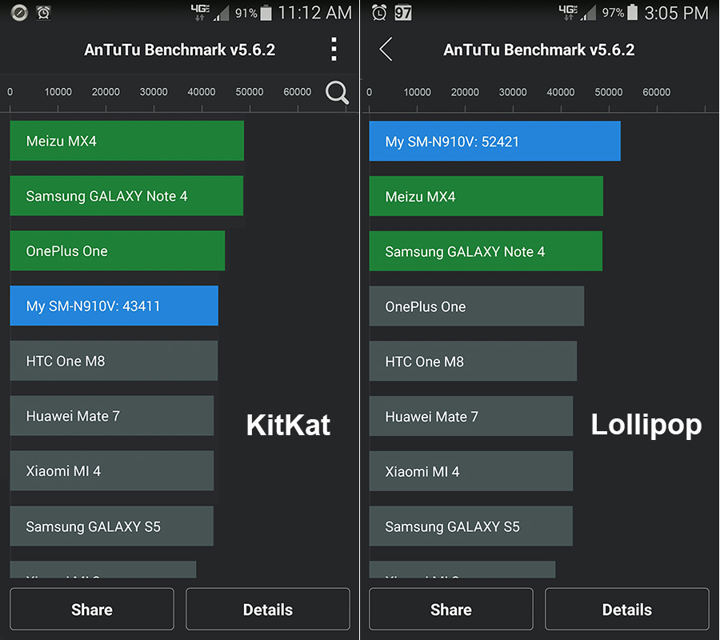Select the 'My SM-N910V: 52421' blue bar

[495, 141]
